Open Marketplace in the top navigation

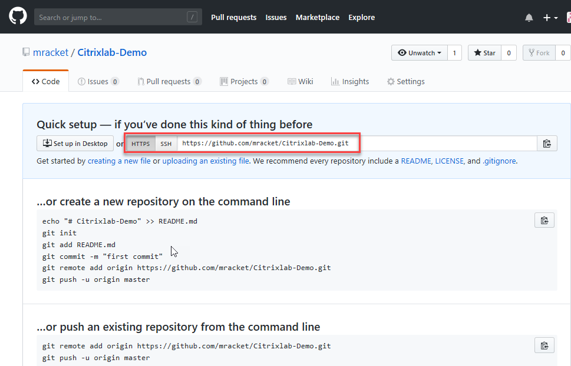(x=318, y=18)
